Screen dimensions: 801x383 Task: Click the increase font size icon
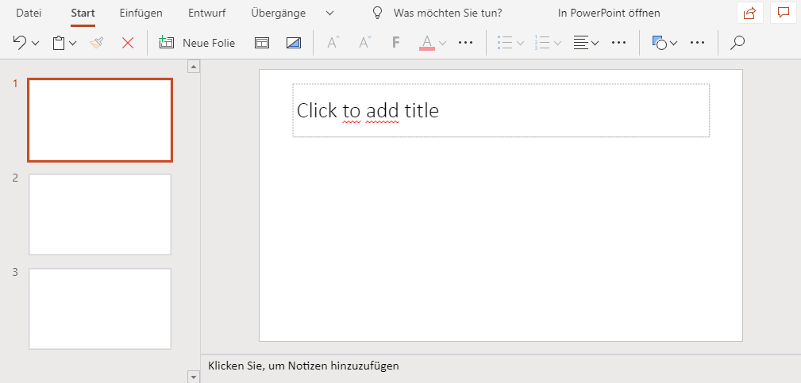click(333, 43)
